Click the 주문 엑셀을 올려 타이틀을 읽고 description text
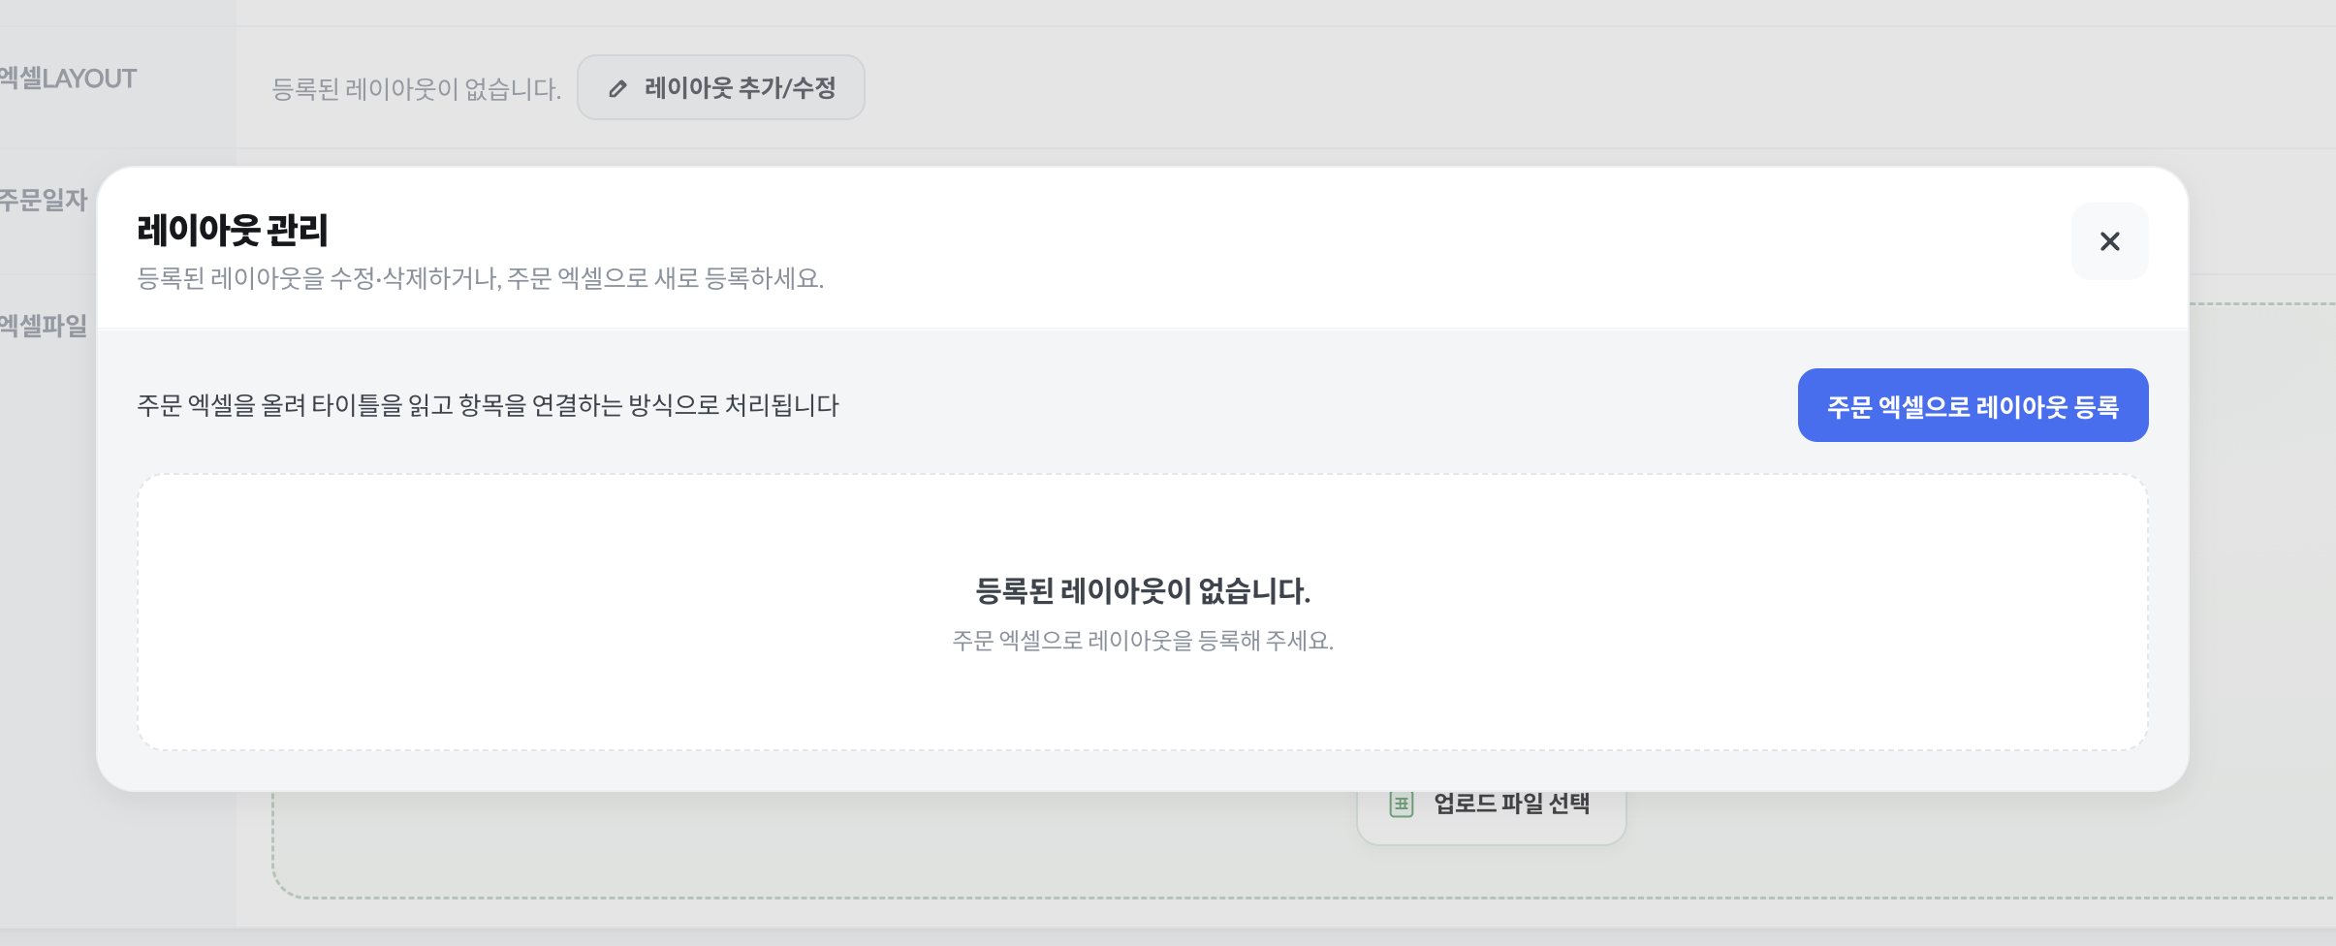The image size is (2336, 946). 488,405
